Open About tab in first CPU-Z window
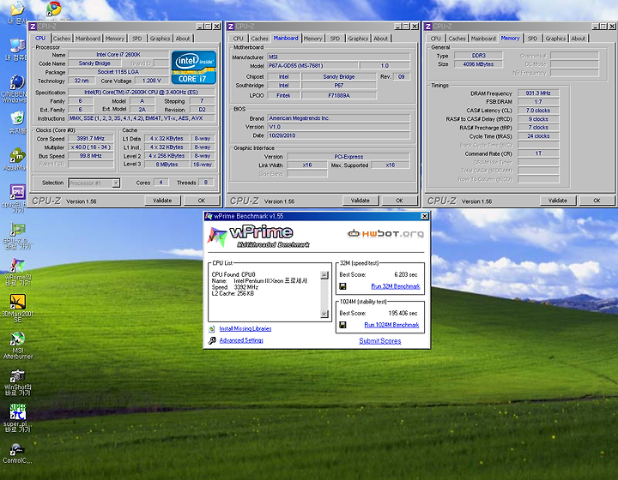The image size is (618, 480). (183, 39)
